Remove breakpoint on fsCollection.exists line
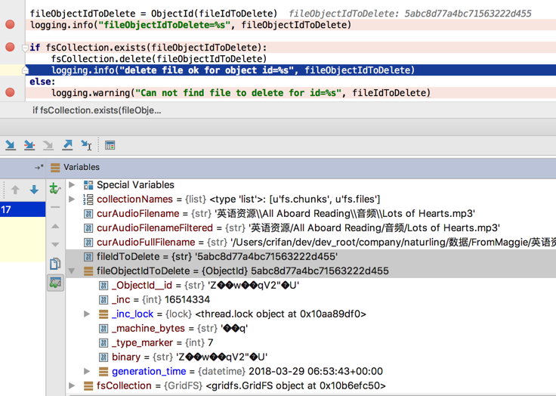Viewport: 556px width, 396px height. (10, 47)
